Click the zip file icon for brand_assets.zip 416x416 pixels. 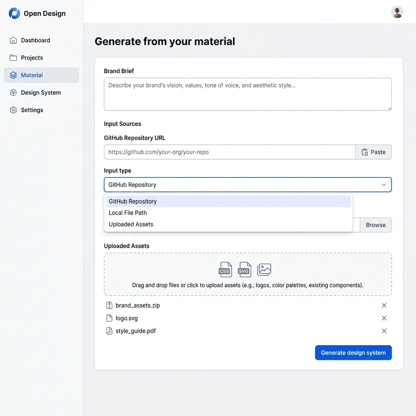click(x=109, y=305)
